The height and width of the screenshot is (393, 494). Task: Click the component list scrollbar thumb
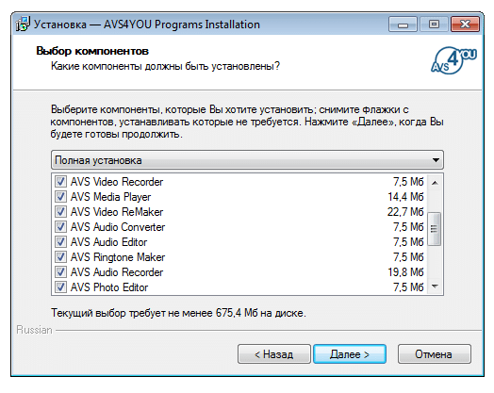[435, 229]
